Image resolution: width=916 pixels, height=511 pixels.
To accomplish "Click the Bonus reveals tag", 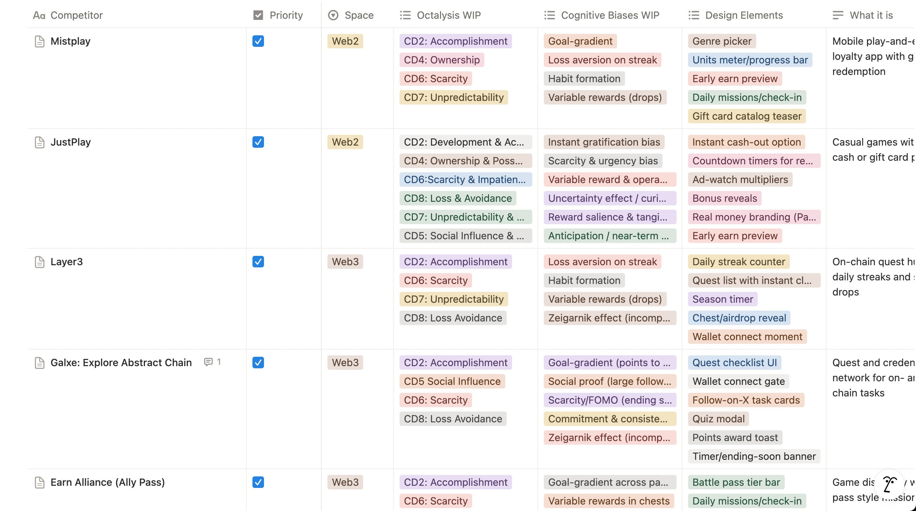I will tap(725, 198).
